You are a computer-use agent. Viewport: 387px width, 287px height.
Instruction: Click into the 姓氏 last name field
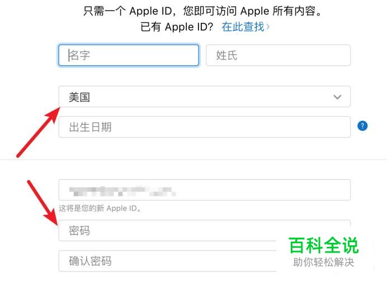pos(278,55)
